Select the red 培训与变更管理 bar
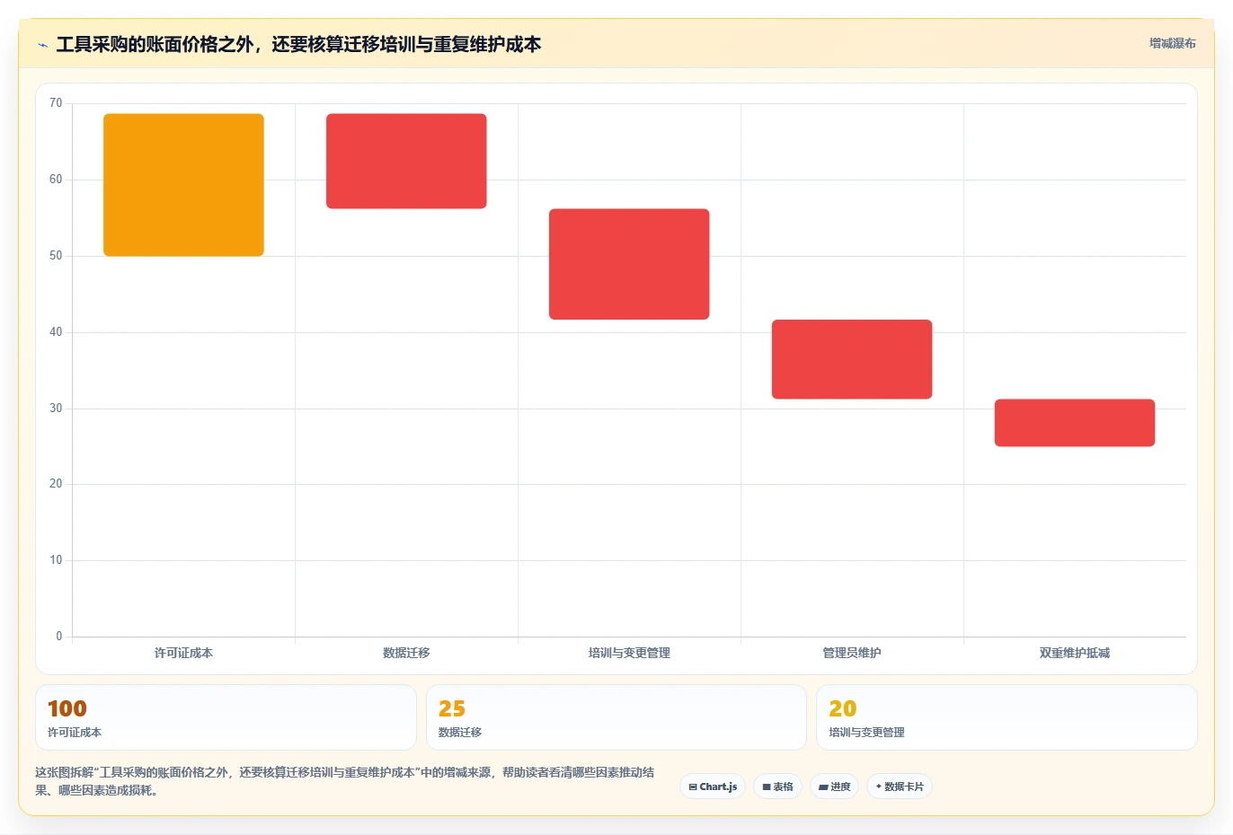 click(x=629, y=264)
